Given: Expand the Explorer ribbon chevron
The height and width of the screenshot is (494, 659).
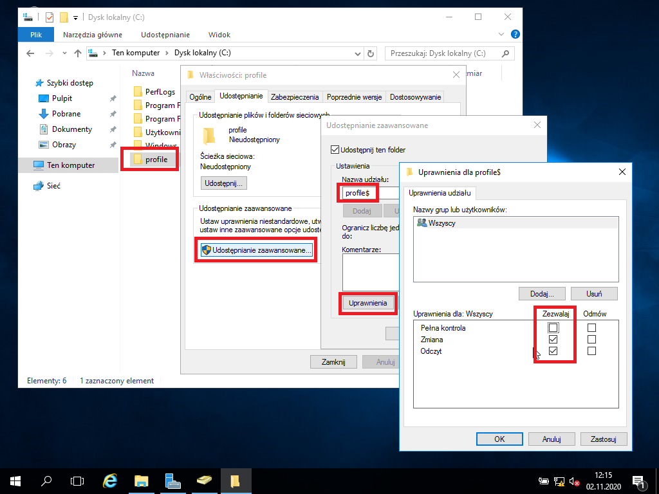Looking at the screenshot, I should click(501, 35).
